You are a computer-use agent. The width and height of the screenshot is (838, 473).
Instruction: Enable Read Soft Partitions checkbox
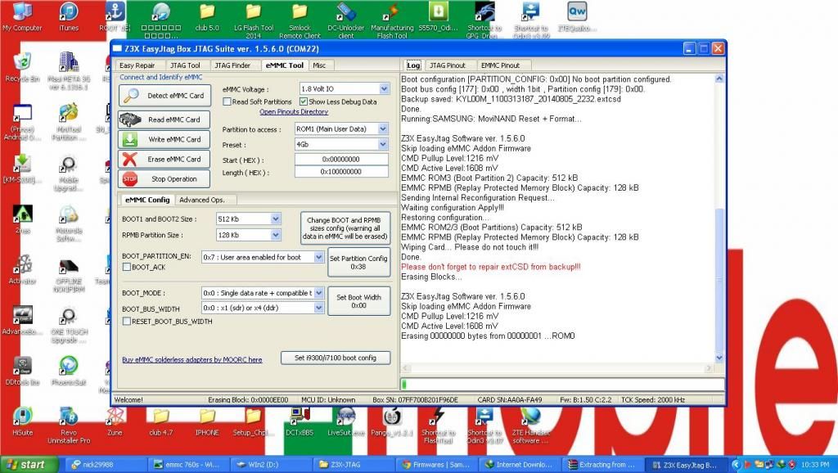pyautogui.click(x=228, y=101)
